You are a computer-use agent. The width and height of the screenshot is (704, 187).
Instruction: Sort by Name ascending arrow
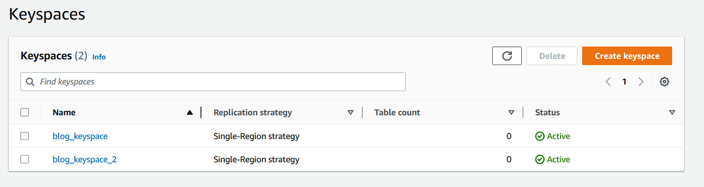(190, 113)
